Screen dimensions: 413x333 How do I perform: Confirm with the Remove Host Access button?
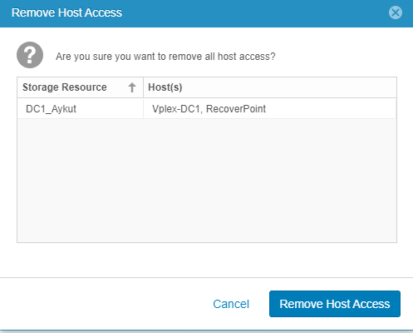point(335,304)
